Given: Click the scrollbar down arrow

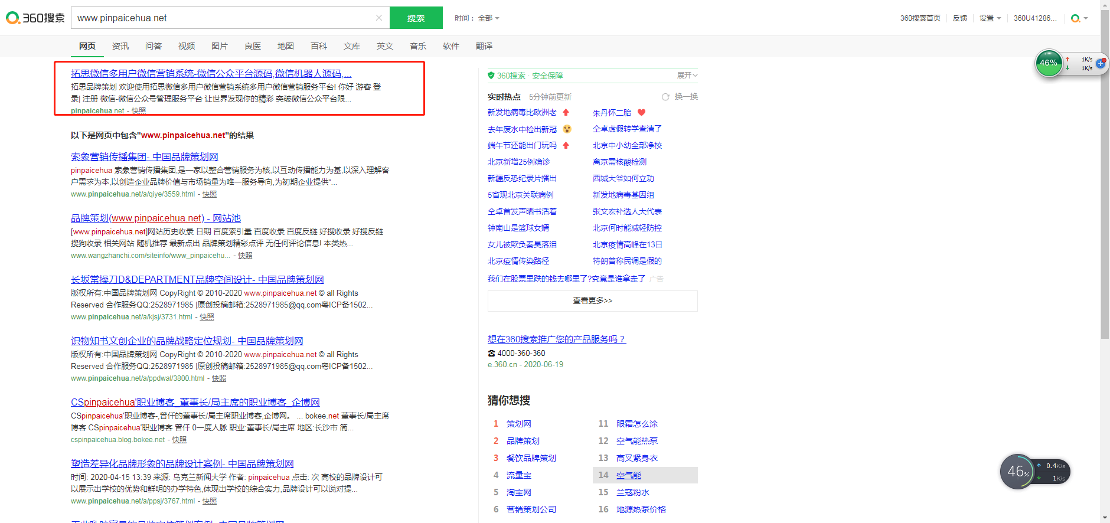Looking at the screenshot, I should tap(1105, 518).
